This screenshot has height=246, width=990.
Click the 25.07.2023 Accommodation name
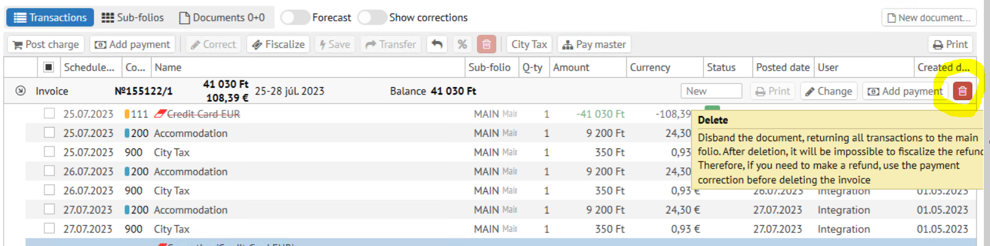coord(191,133)
